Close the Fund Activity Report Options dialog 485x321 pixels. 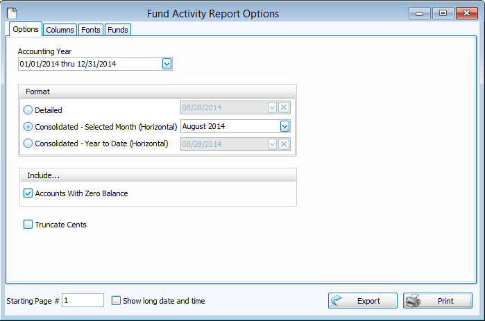466,13
